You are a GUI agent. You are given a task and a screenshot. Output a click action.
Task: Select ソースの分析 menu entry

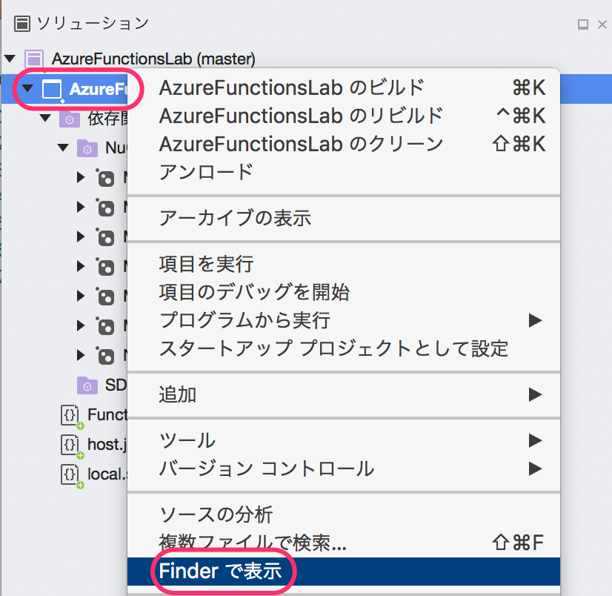pyautogui.click(x=344, y=514)
